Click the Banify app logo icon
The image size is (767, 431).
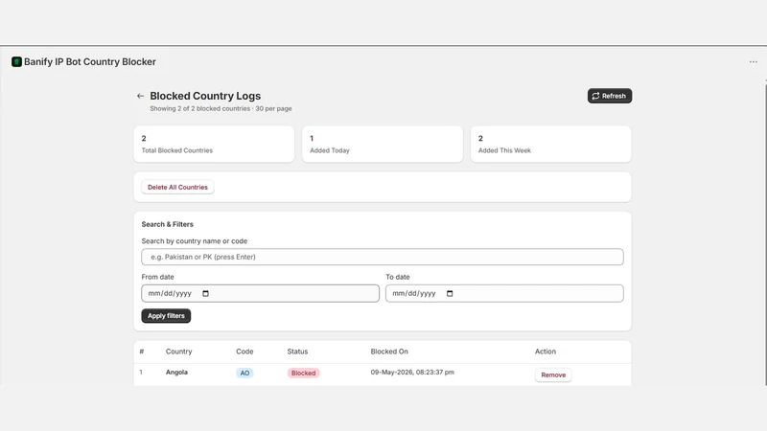click(x=16, y=61)
